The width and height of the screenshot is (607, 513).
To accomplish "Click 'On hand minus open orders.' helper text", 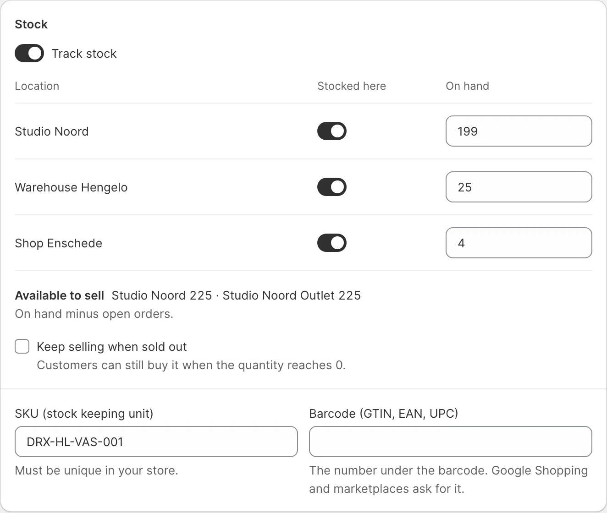I will point(94,314).
